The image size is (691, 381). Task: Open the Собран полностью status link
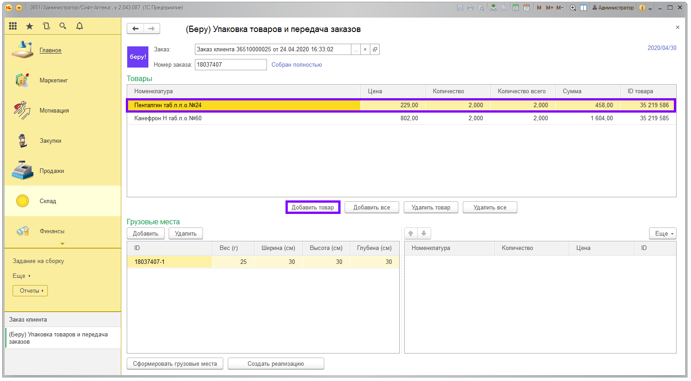coord(296,65)
